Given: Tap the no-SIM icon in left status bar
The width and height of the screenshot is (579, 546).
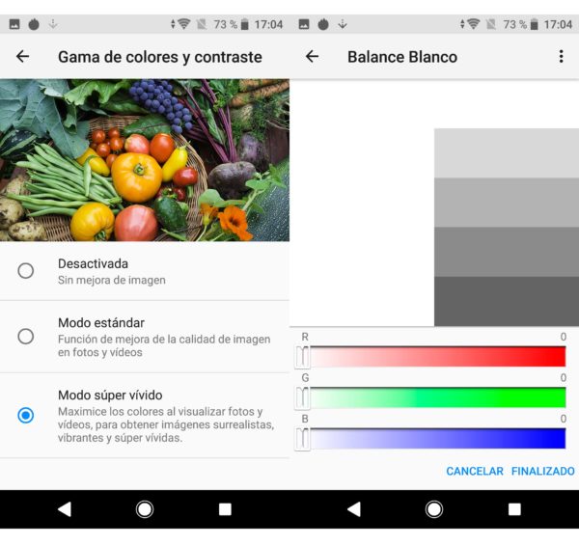Looking at the screenshot, I should point(202,24).
